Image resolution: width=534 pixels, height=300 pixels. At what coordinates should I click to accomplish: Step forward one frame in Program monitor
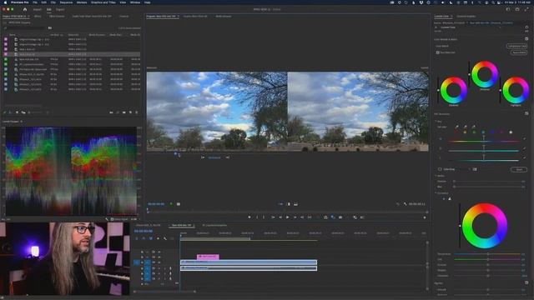(x=295, y=217)
